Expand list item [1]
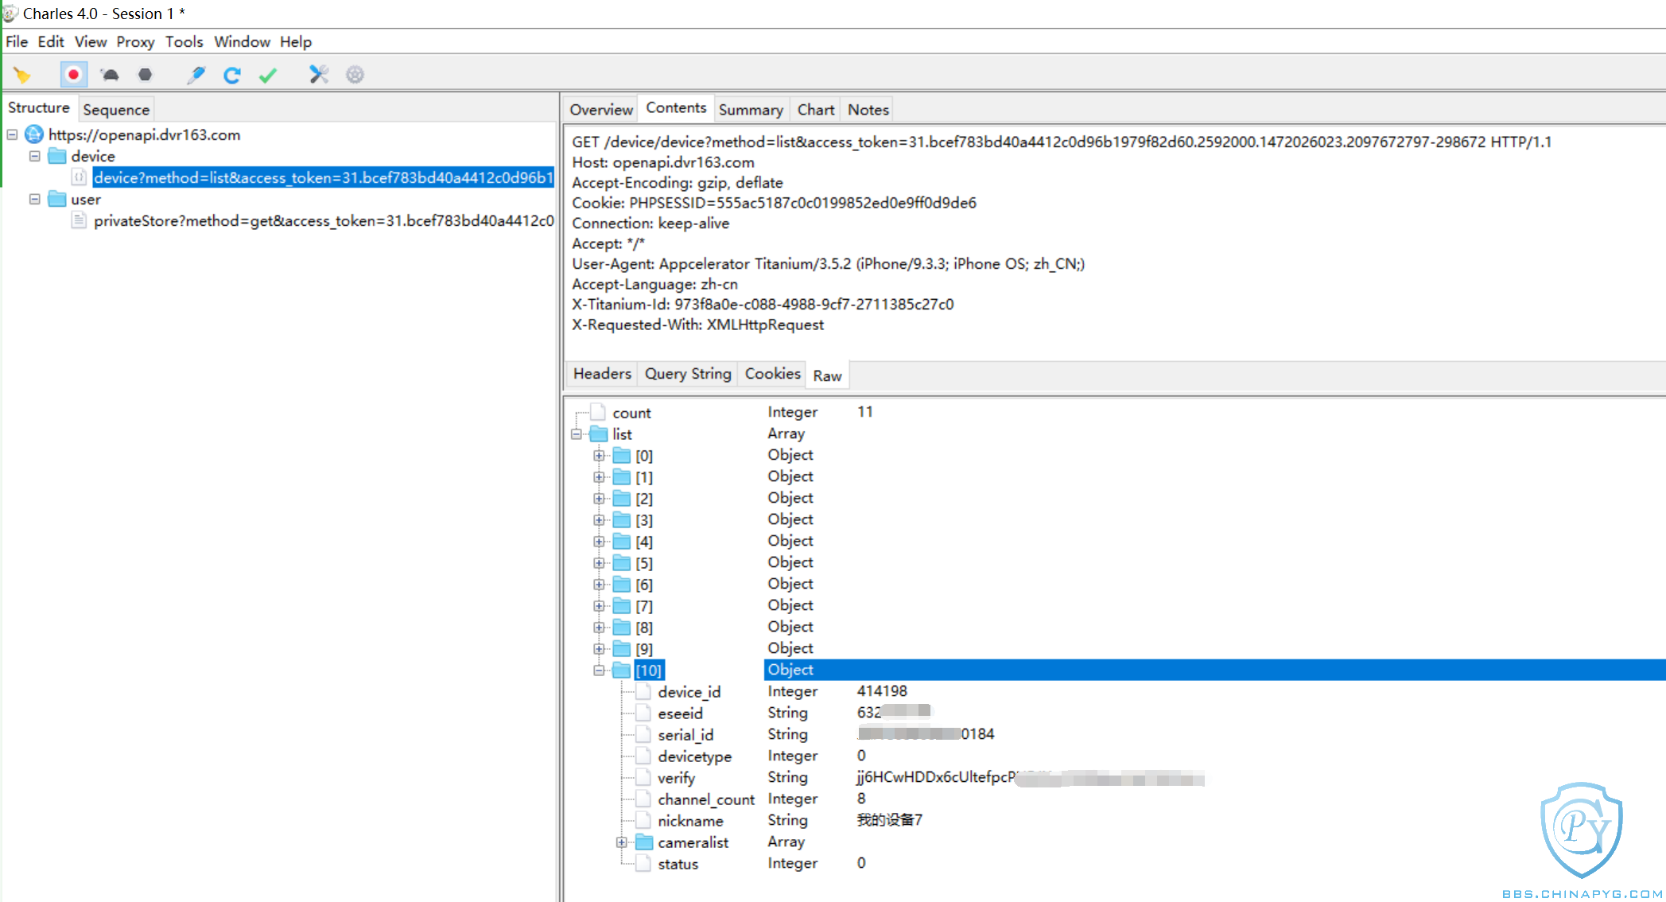 [599, 477]
